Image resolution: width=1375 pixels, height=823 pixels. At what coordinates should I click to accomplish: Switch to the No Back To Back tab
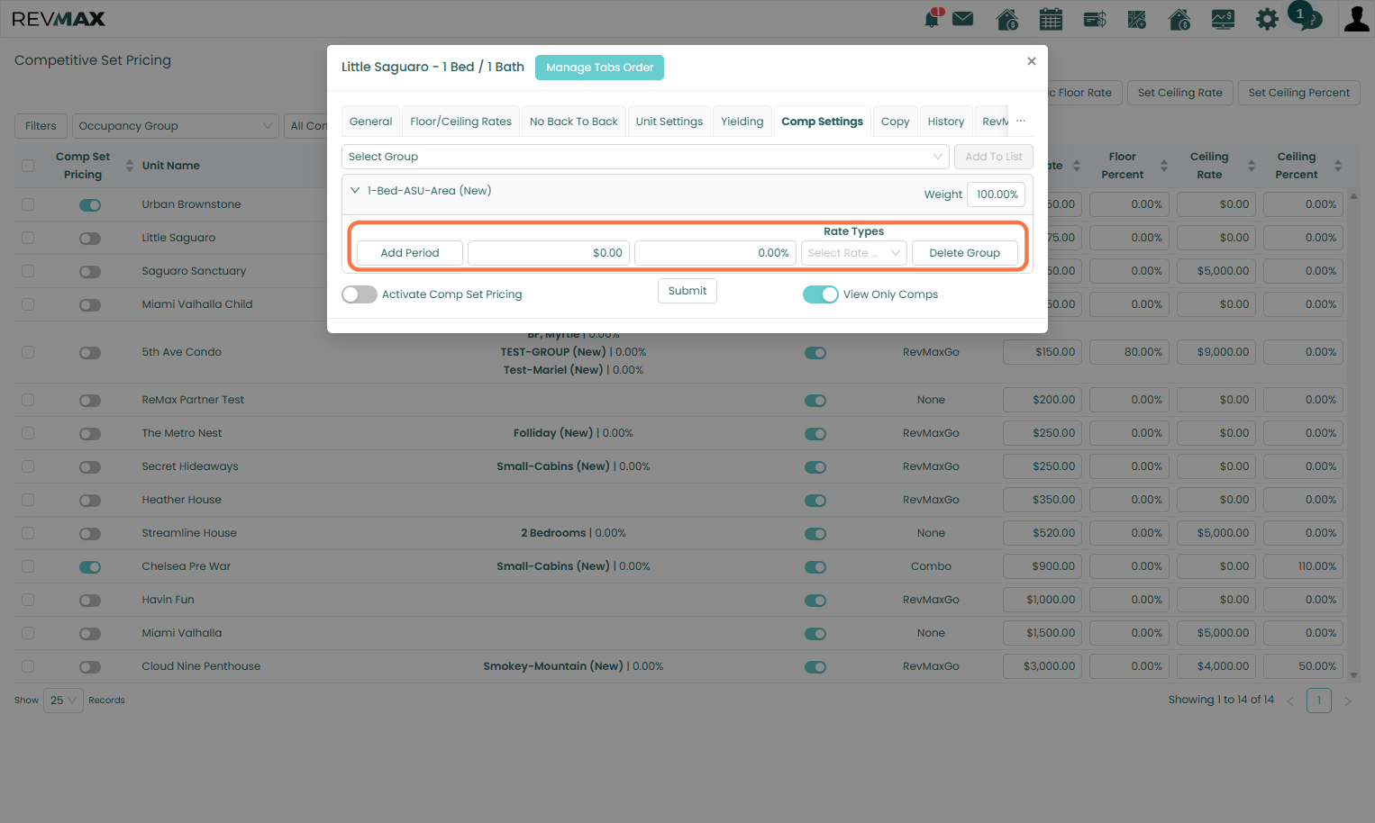pos(574,122)
